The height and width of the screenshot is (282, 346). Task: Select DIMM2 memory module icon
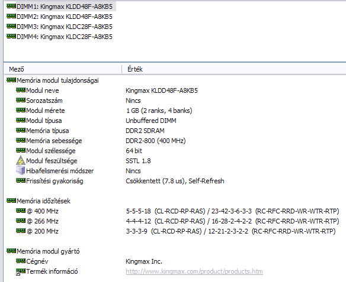(11, 16)
